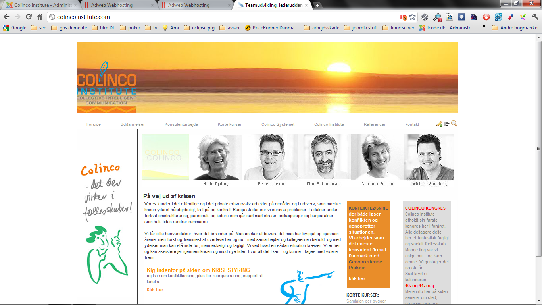
Task: Open the Icode.dk - Administr bookmark
Action: click(x=447, y=28)
